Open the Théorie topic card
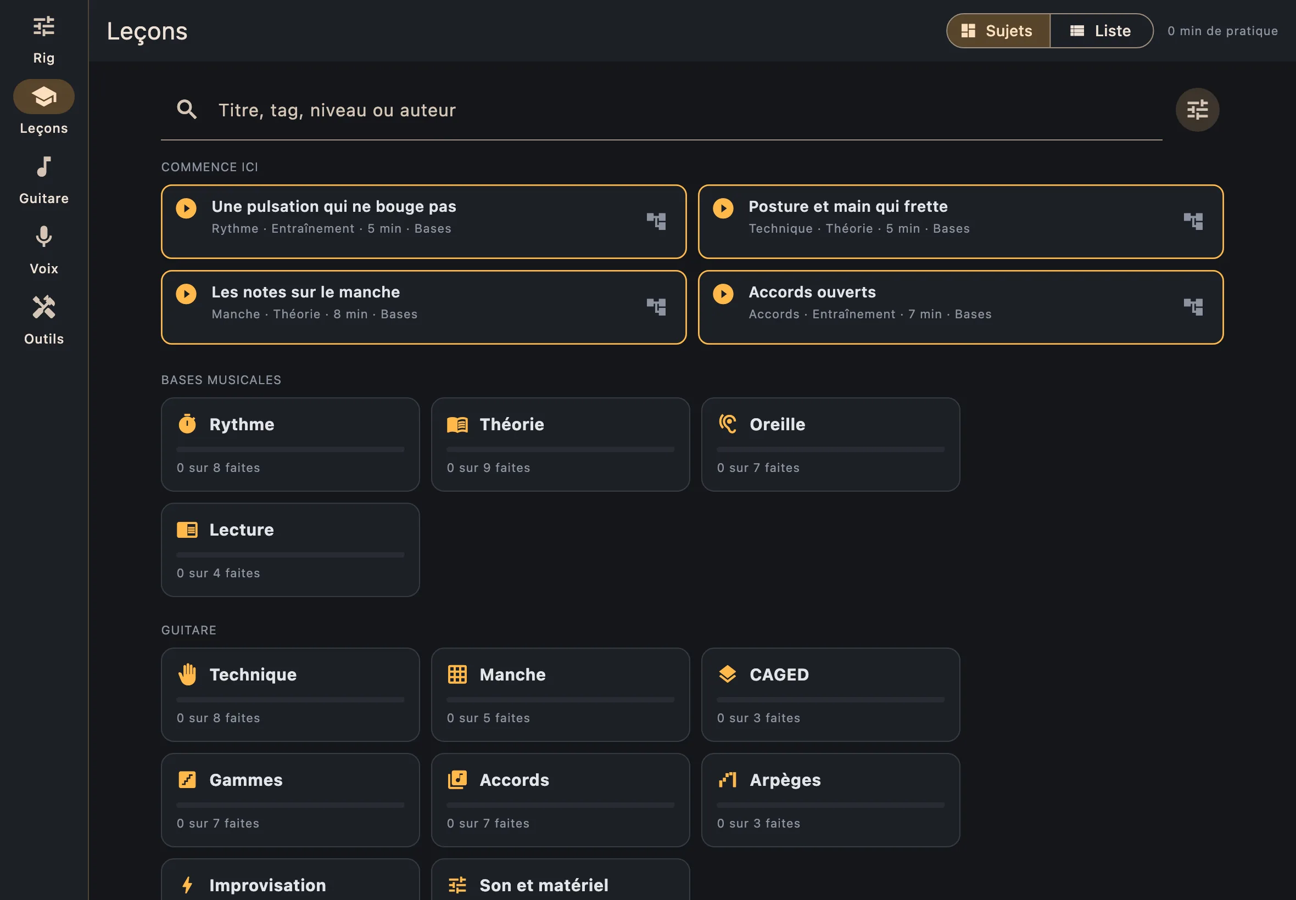The image size is (1296, 900). 560,445
